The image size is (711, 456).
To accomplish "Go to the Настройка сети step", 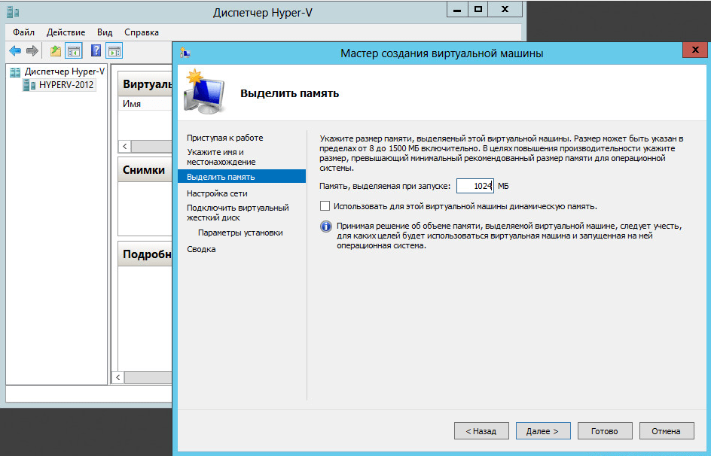I will coord(217,193).
